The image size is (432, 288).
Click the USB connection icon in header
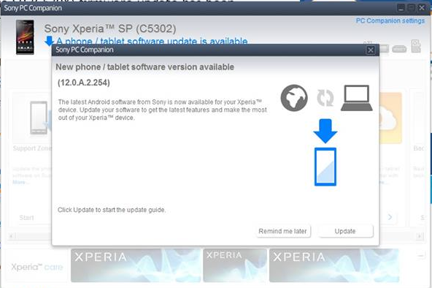(x=399, y=49)
